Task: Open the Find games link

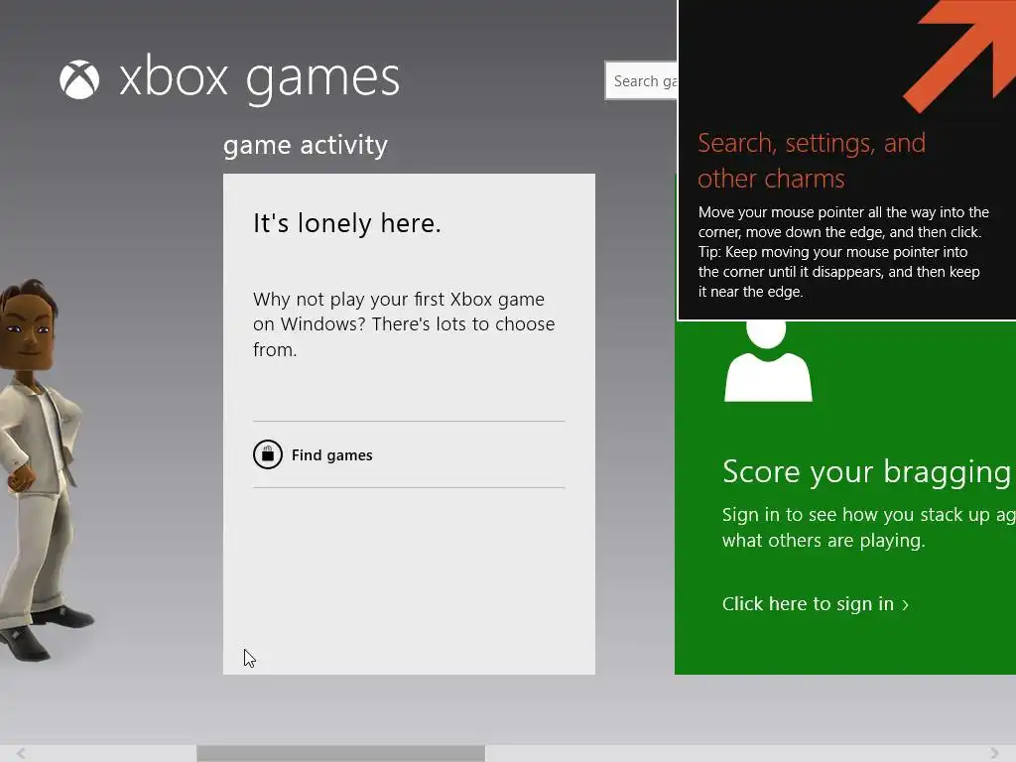Action: point(331,455)
